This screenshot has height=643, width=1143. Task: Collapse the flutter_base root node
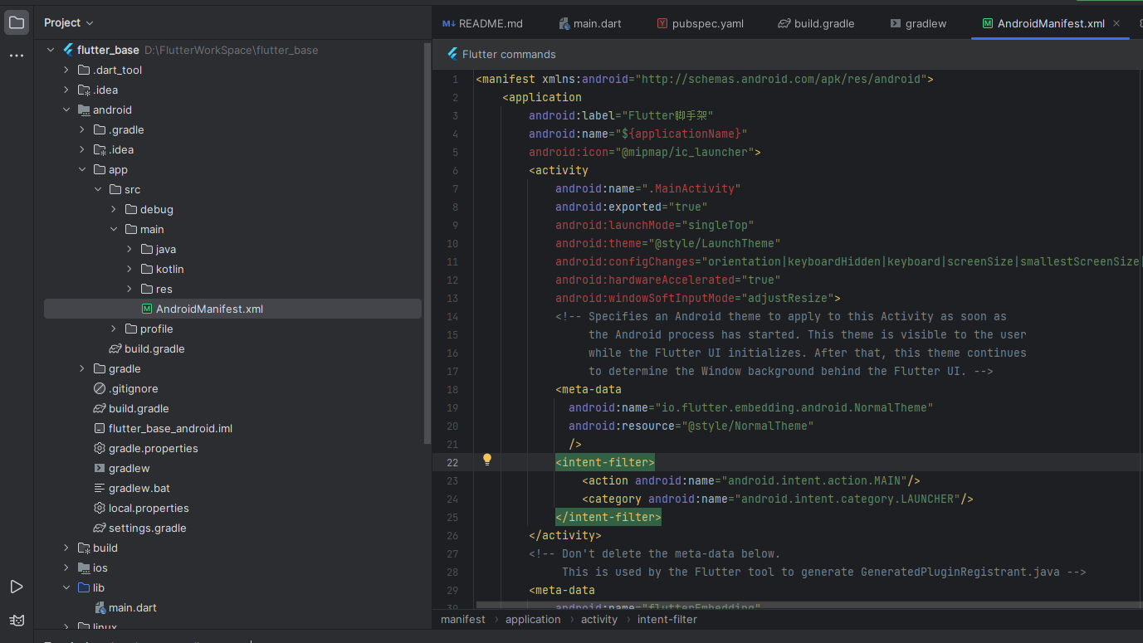pyautogui.click(x=51, y=50)
